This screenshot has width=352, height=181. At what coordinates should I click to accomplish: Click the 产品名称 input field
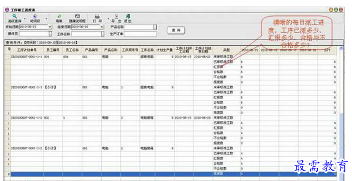tap(139, 27)
